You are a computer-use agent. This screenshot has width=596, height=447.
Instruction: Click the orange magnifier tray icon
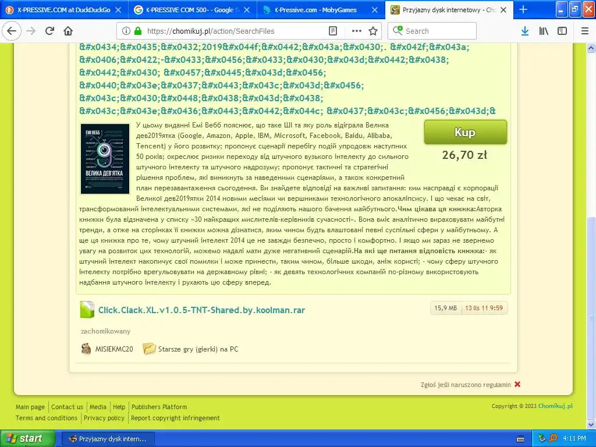[x=554, y=439]
